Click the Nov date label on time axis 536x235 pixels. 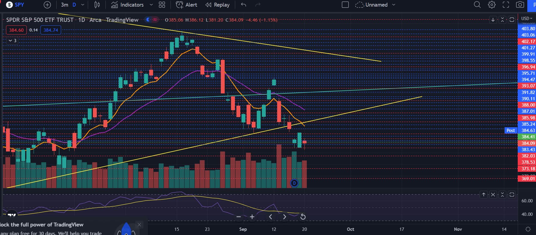[x=458, y=229]
